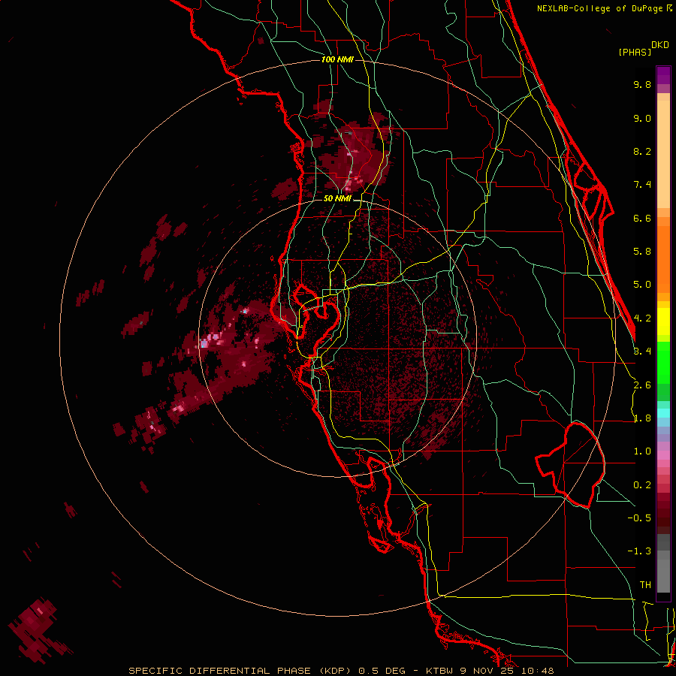Click the -1.3 scale value
The image size is (676, 676).
click(639, 551)
